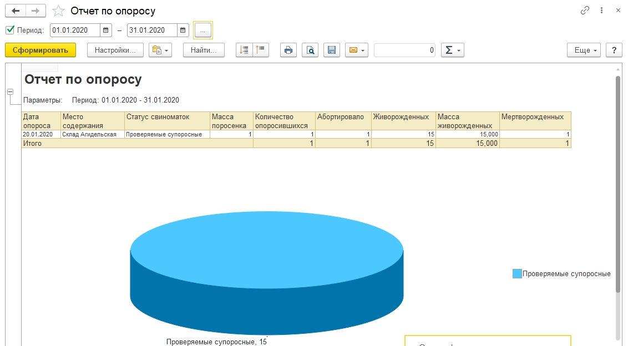Send report by email dropdown
Screen dimensions: 628x346
click(357, 50)
